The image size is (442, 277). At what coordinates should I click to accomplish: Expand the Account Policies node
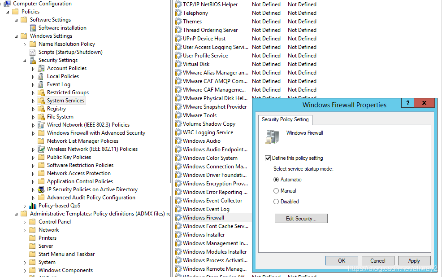[33, 69]
